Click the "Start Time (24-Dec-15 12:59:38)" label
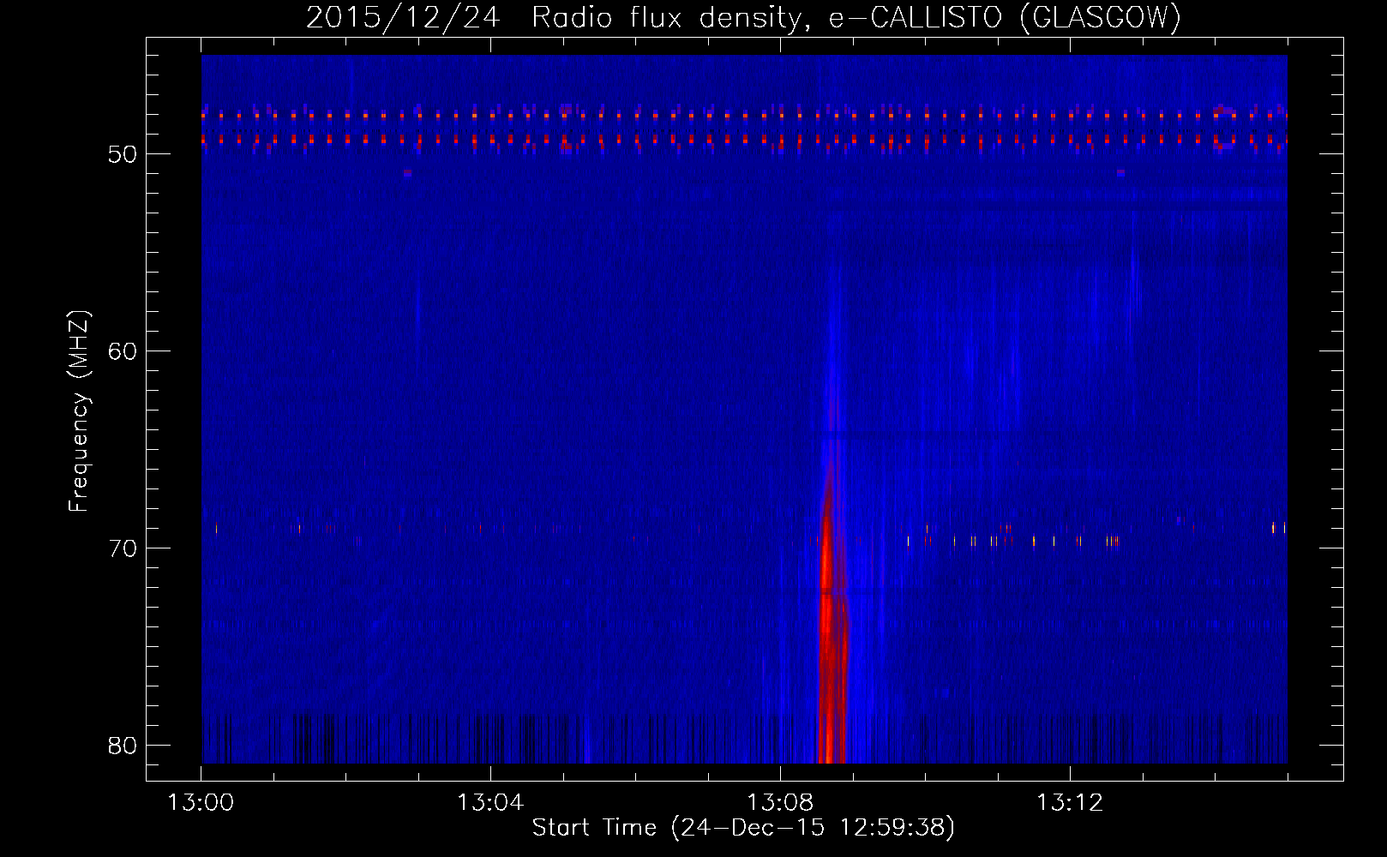This screenshot has width=1387, height=857. pos(743,828)
